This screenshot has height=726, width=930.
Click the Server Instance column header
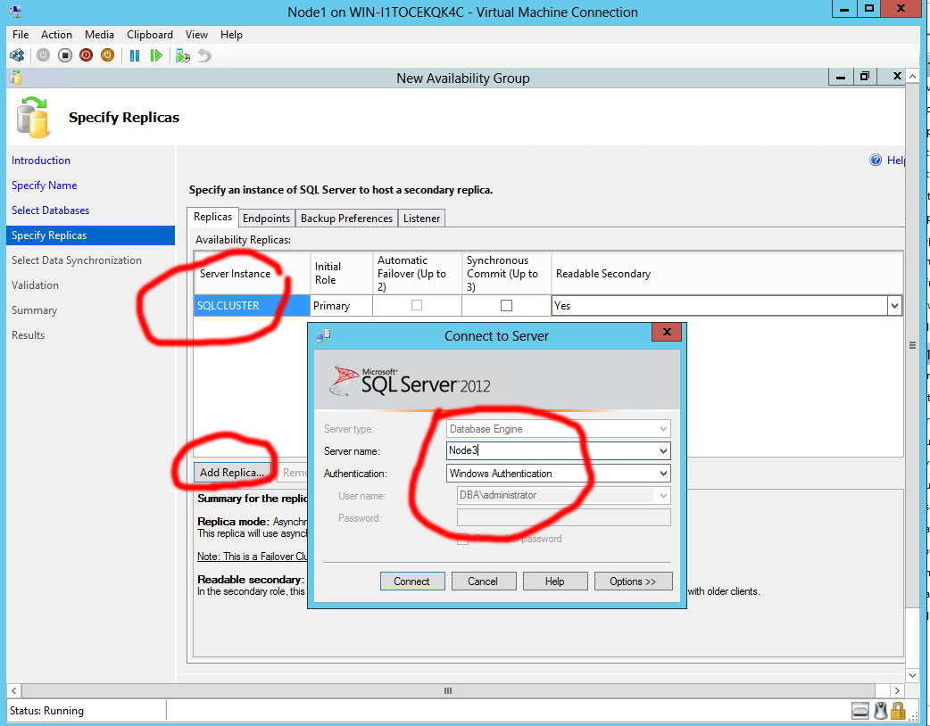click(x=252, y=273)
